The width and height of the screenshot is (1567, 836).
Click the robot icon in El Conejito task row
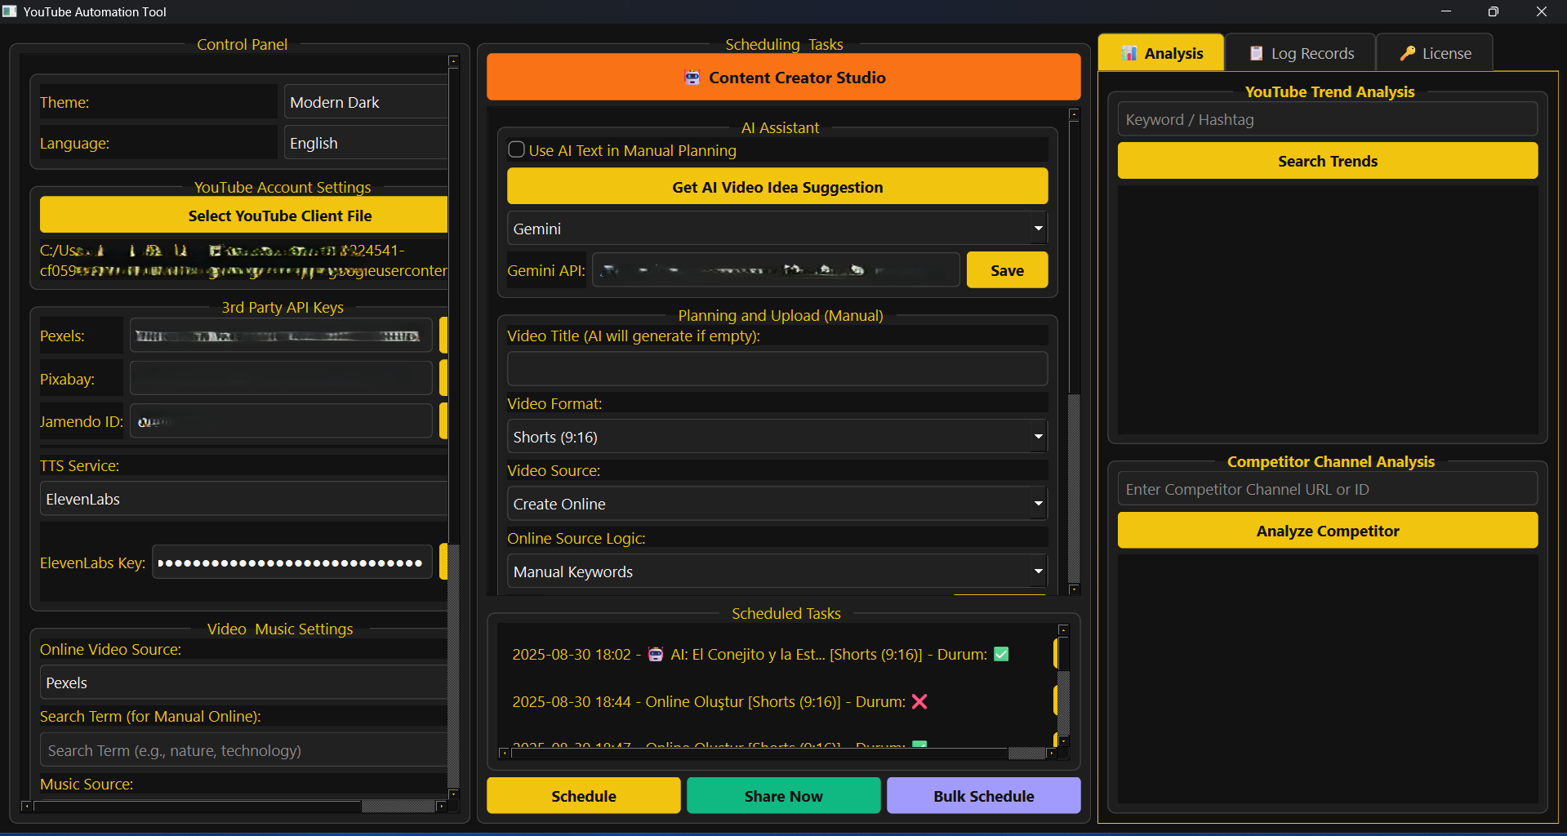tap(656, 654)
